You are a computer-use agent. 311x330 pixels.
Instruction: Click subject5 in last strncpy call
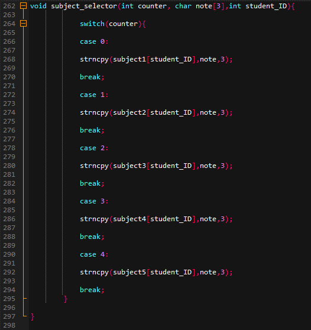(x=129, y=273)
